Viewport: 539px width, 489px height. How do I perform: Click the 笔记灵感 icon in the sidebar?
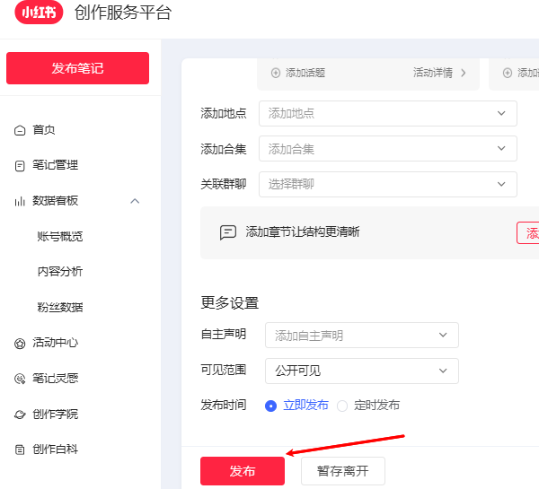pos(20,379)
